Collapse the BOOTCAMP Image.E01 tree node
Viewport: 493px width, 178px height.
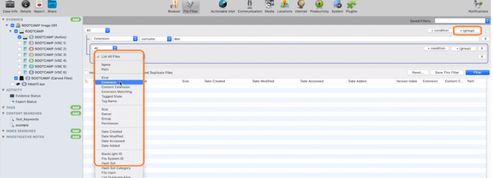tap(7, 25)
